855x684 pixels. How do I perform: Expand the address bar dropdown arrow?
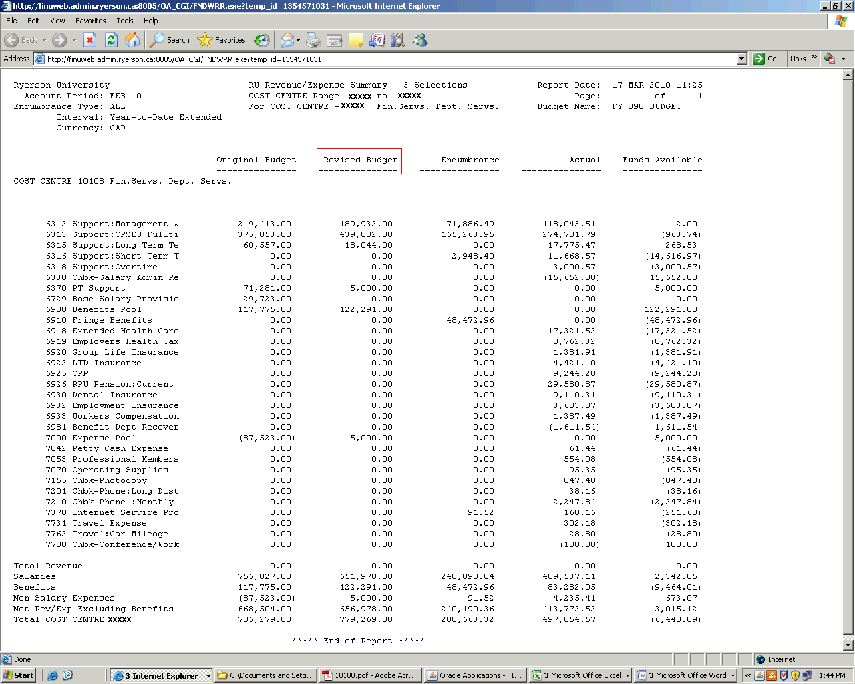741,59
